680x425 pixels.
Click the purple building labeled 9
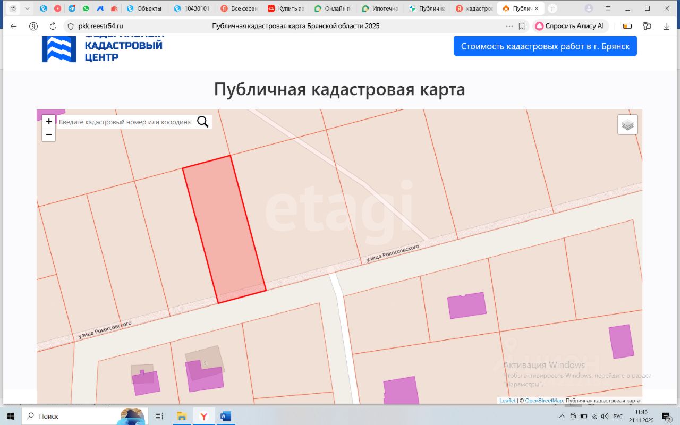(x=205, y=376)
